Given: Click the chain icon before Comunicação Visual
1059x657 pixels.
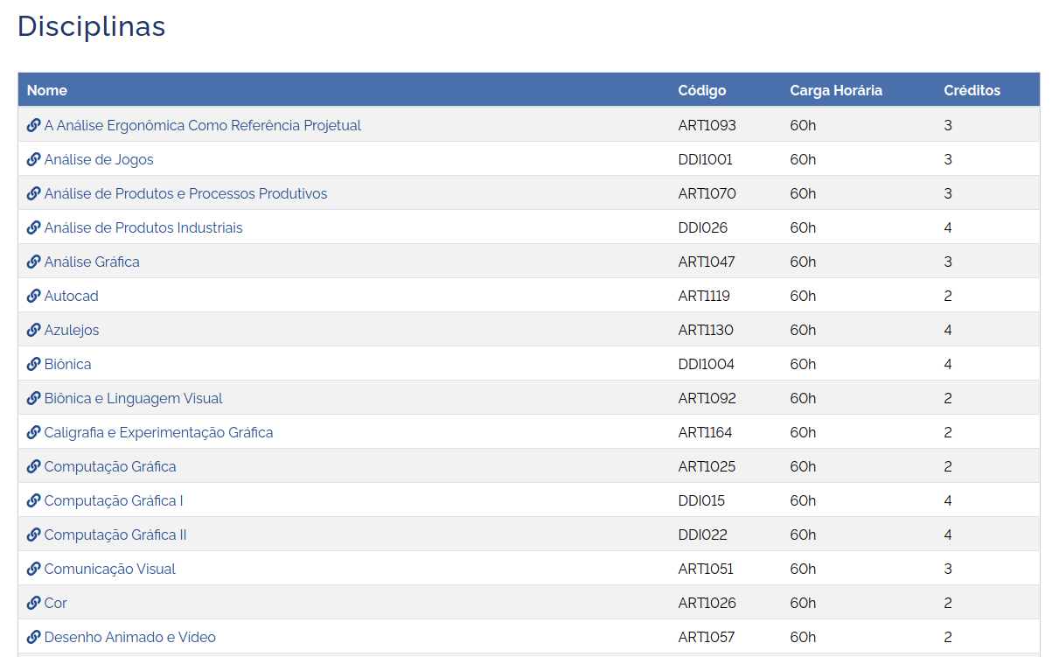Looking at the screenshot, I should click(34, 569).
